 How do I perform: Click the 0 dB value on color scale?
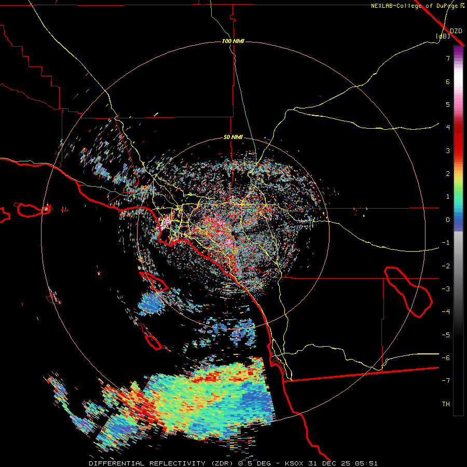[x=448, y=220]
